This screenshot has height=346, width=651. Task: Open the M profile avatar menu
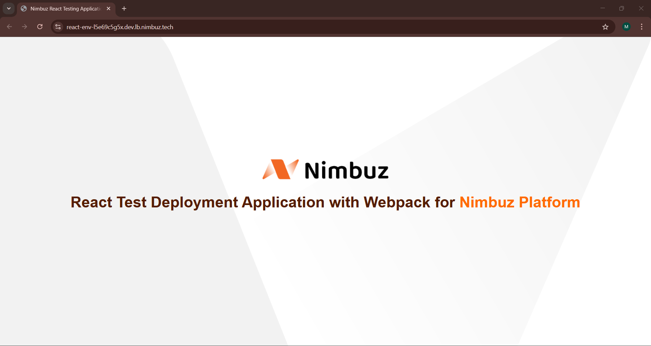(x=626, y=27)
